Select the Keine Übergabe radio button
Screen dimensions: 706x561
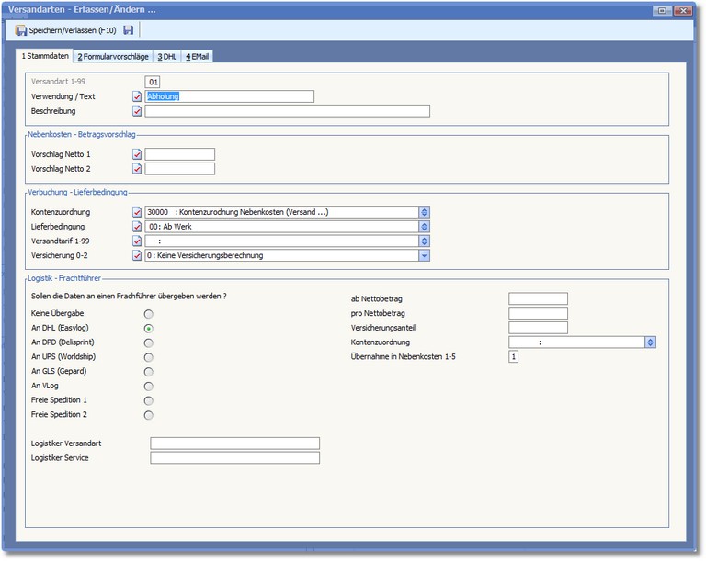[x=148, y=313]
